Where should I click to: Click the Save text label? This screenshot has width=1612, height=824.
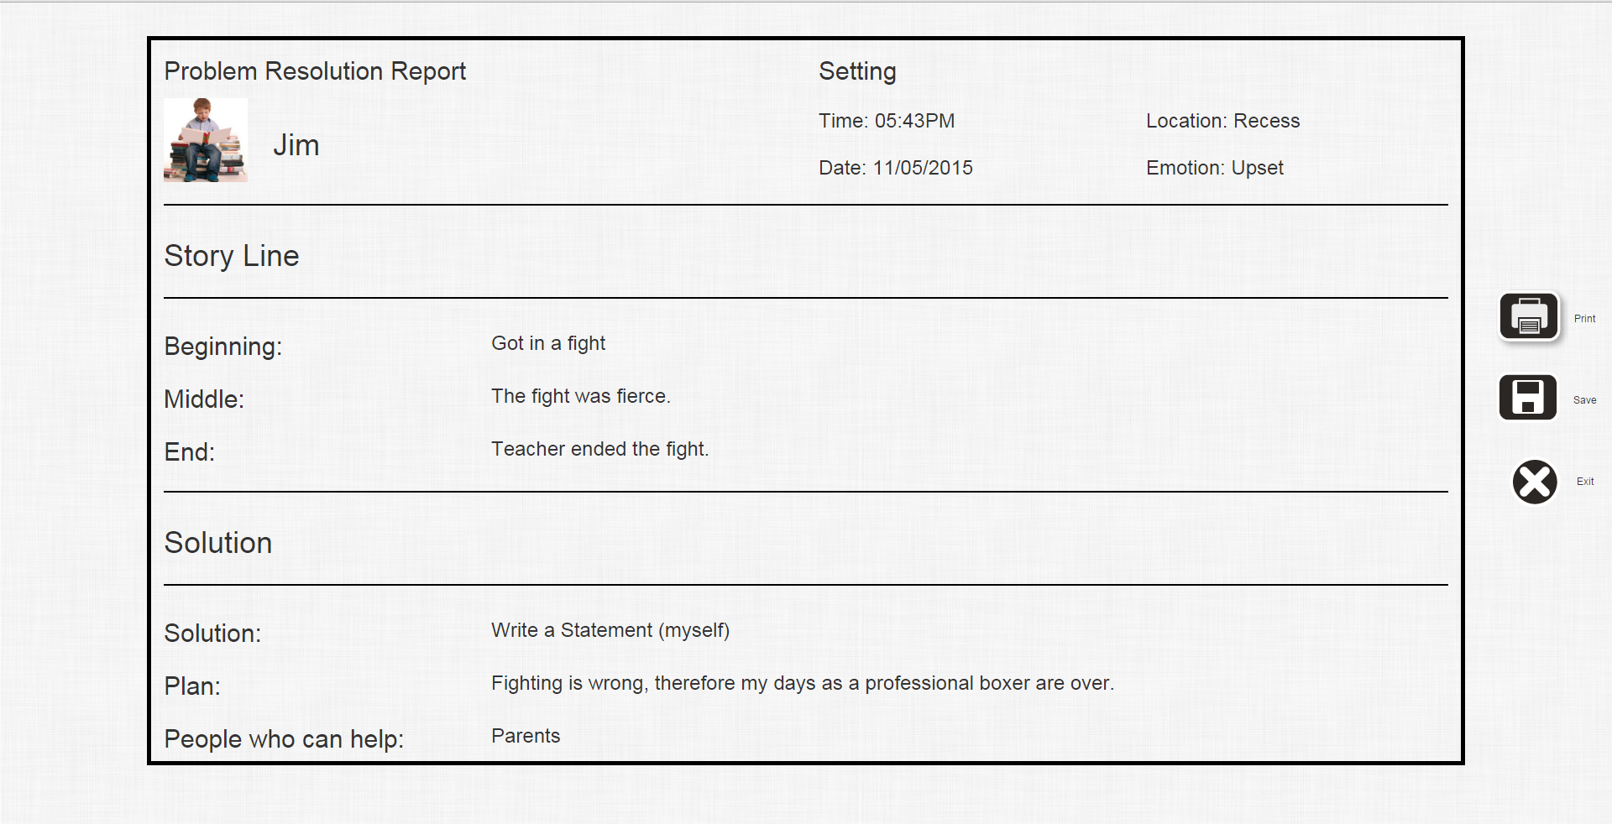tap(1584, 400)
